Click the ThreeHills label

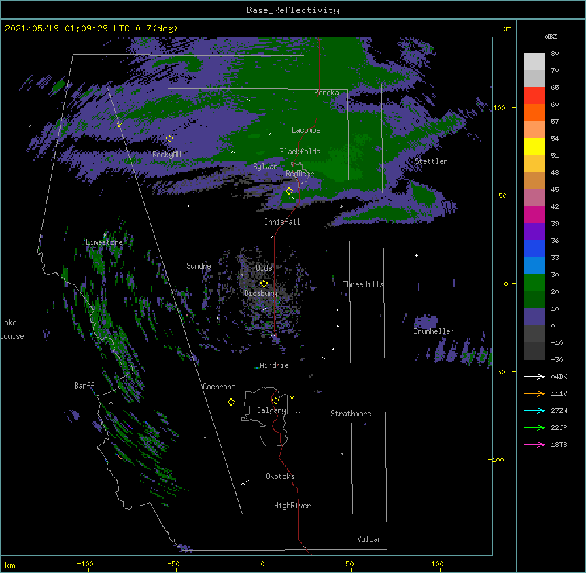[363, 284]
